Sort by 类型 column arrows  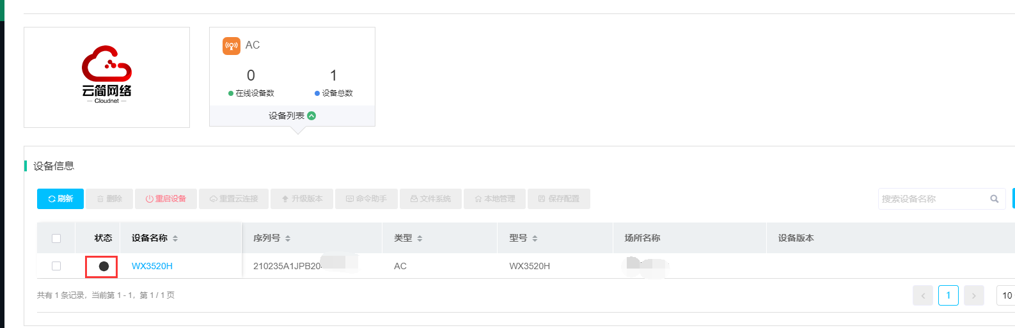[x=420, y=238]
